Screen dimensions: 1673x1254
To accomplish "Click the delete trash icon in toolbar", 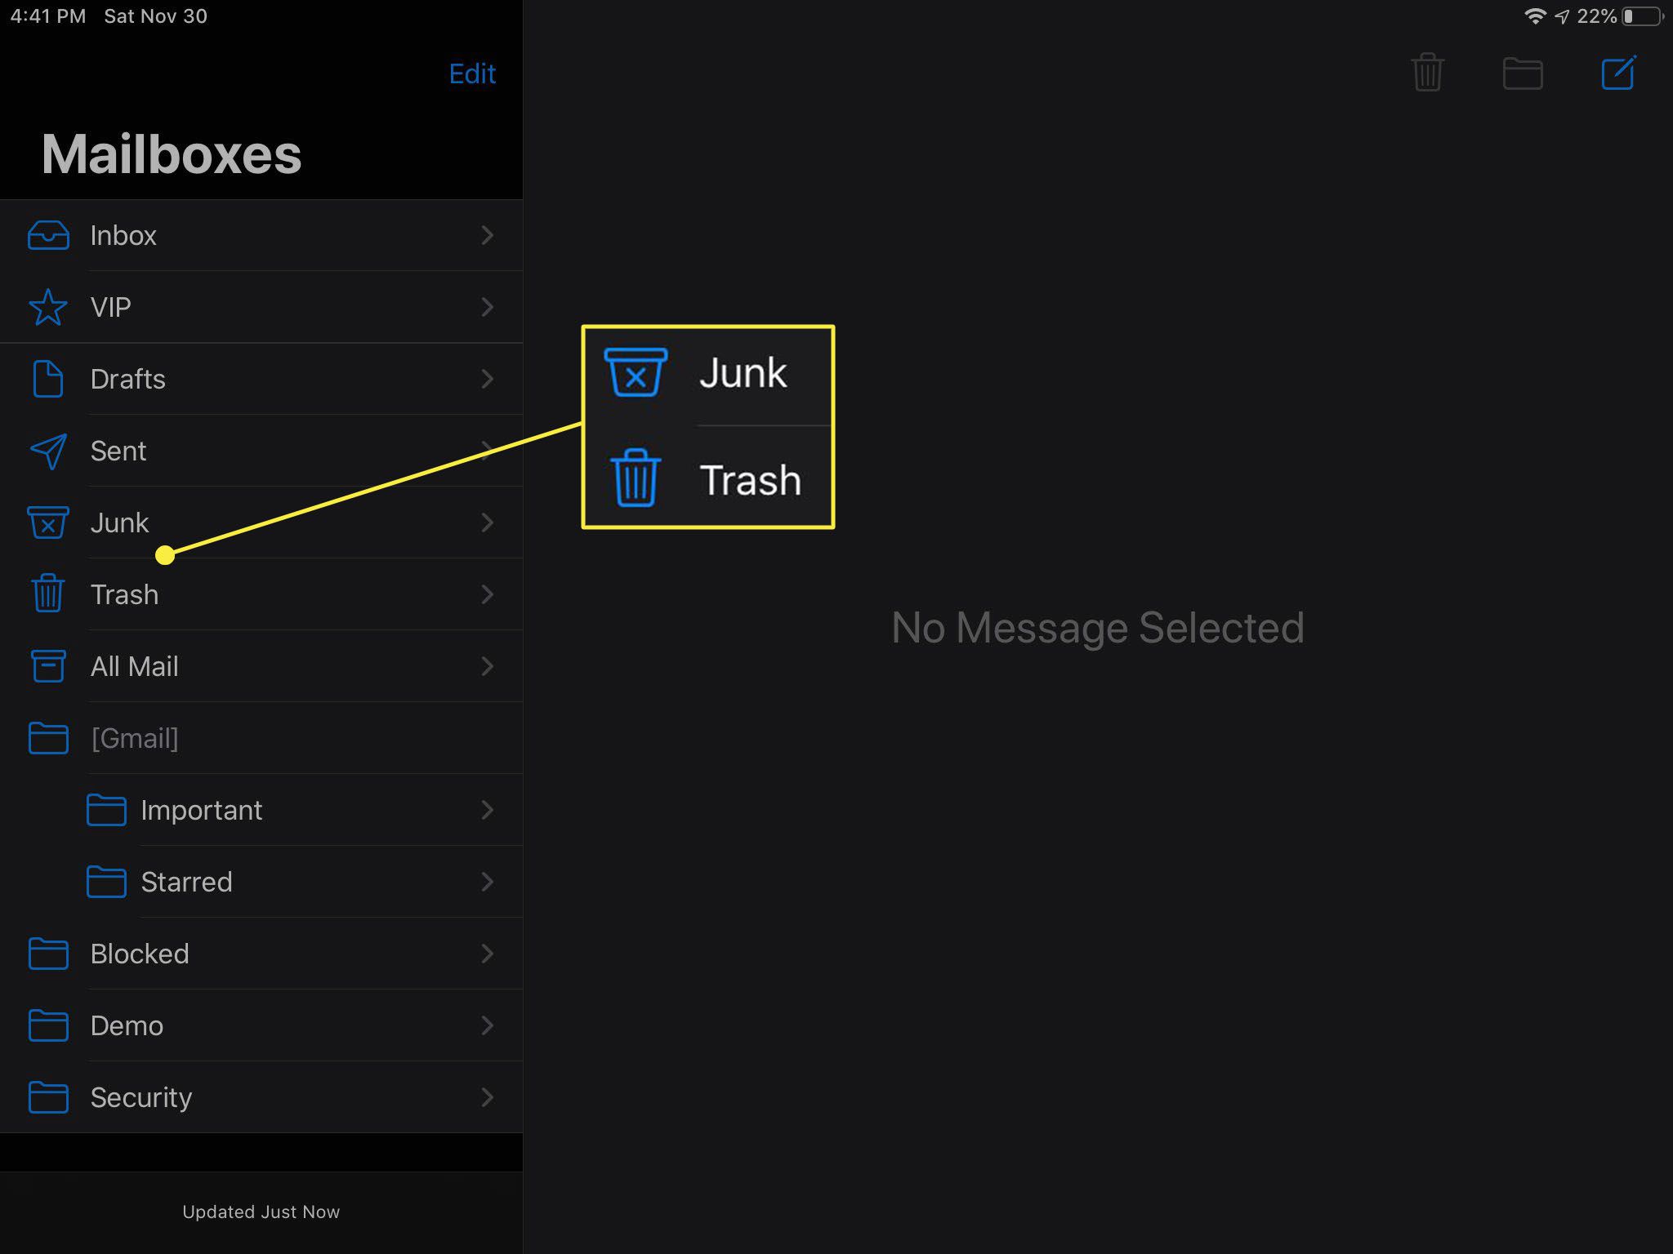I will [1430, 73].
